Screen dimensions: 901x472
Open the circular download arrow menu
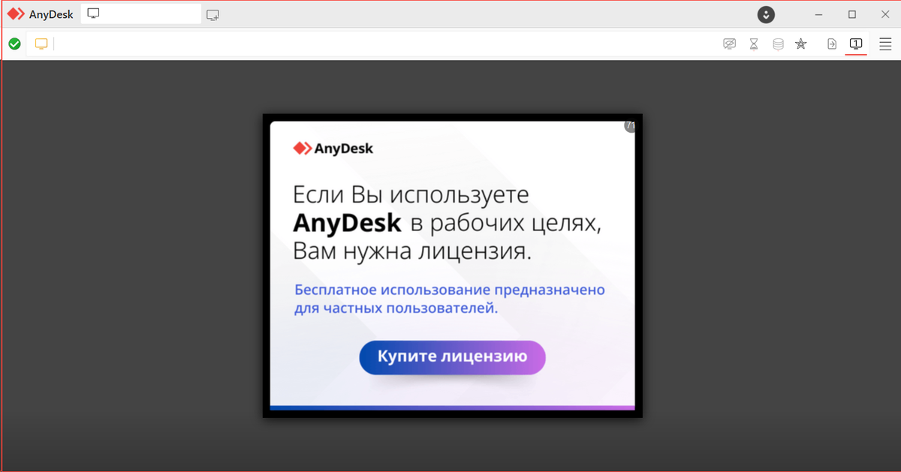pos(766,14)
